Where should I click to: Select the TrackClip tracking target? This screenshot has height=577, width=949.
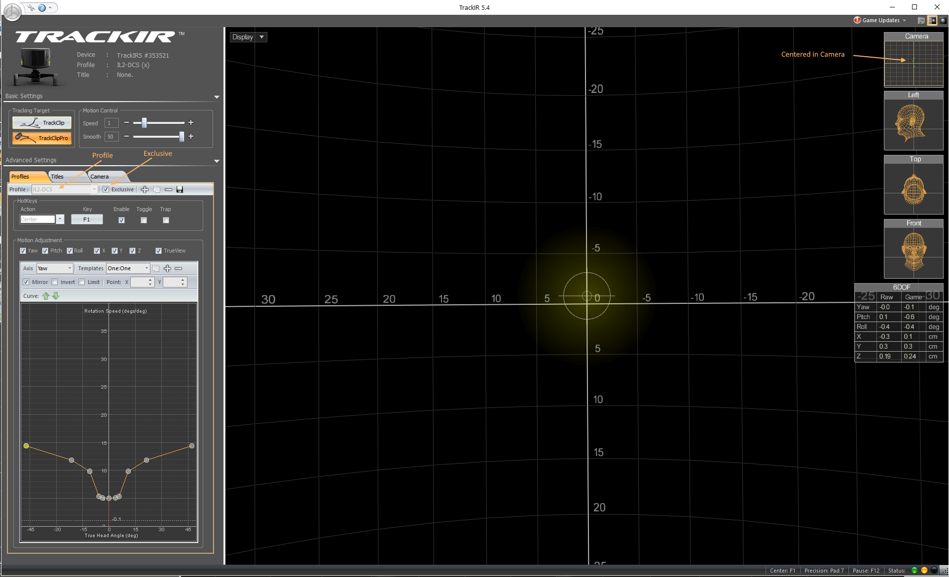click(42, 123)
